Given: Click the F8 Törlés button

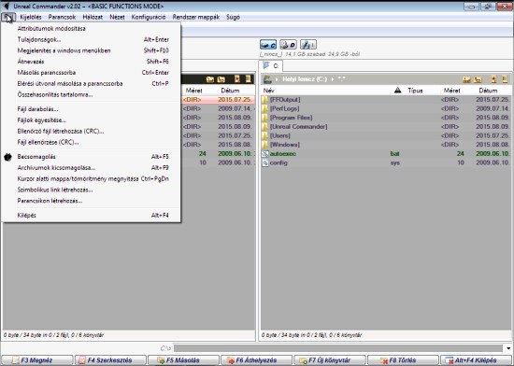Looking at the screenshot, I should pos(403,360).
